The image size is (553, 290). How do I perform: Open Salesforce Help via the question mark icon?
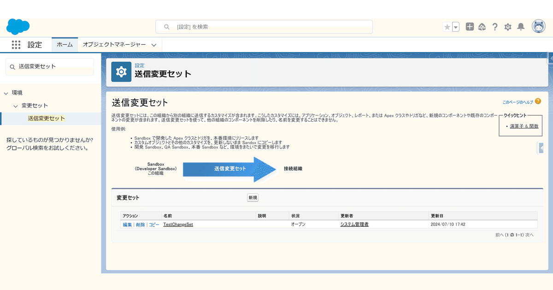coord(495,27)
